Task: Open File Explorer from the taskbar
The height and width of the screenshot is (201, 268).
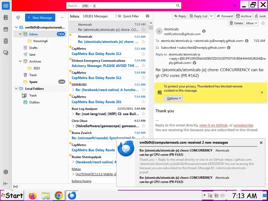Action: point(46,196)
